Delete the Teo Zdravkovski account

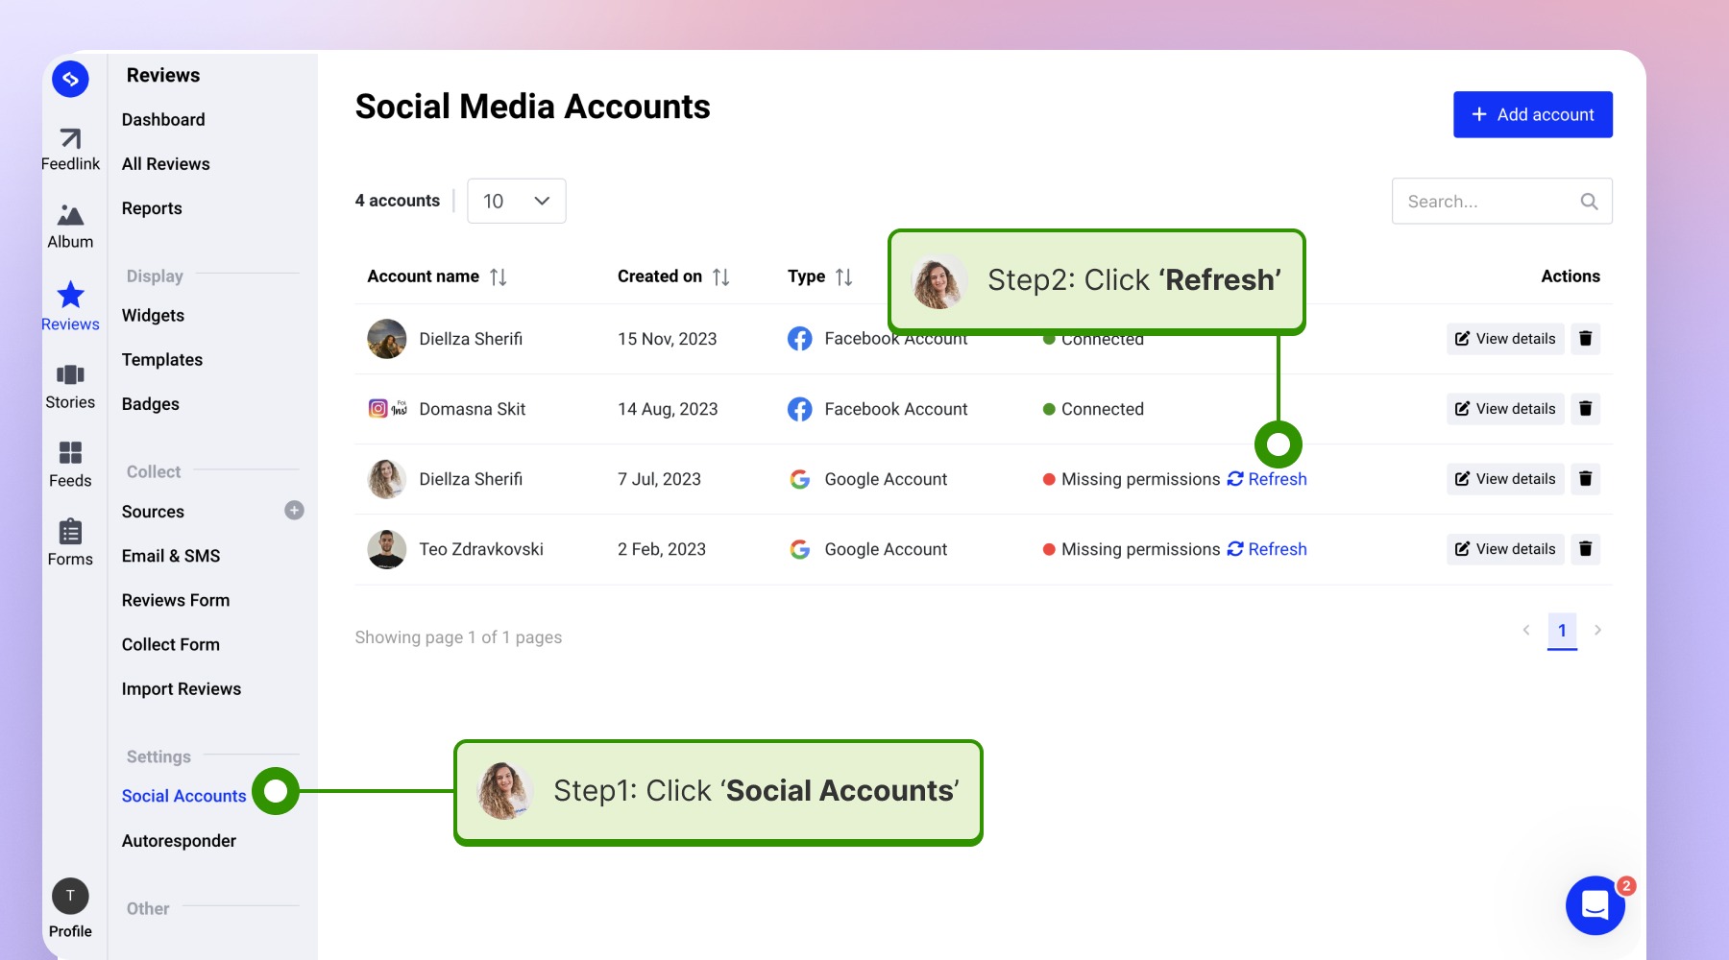tap(1585, 549)
